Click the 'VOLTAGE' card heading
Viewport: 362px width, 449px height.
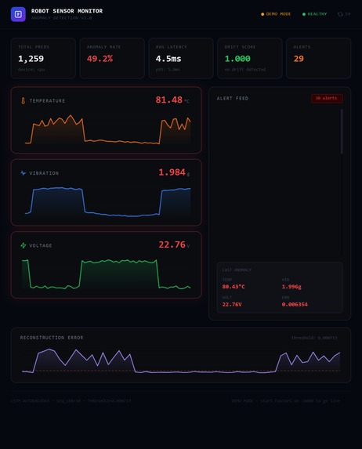coord(41,246)
